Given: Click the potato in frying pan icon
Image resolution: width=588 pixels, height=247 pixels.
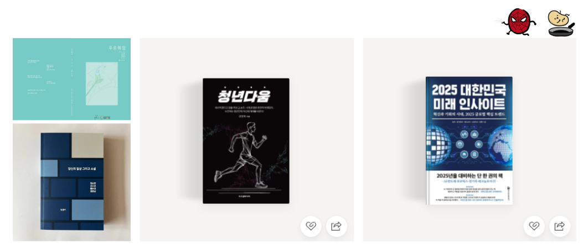Looking at the screenshot, I should [x=561, y=23].
